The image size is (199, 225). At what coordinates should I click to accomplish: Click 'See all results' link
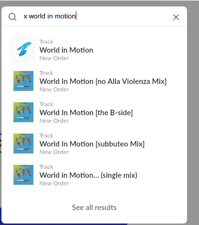pyautogui.click(x=94, y=208)
